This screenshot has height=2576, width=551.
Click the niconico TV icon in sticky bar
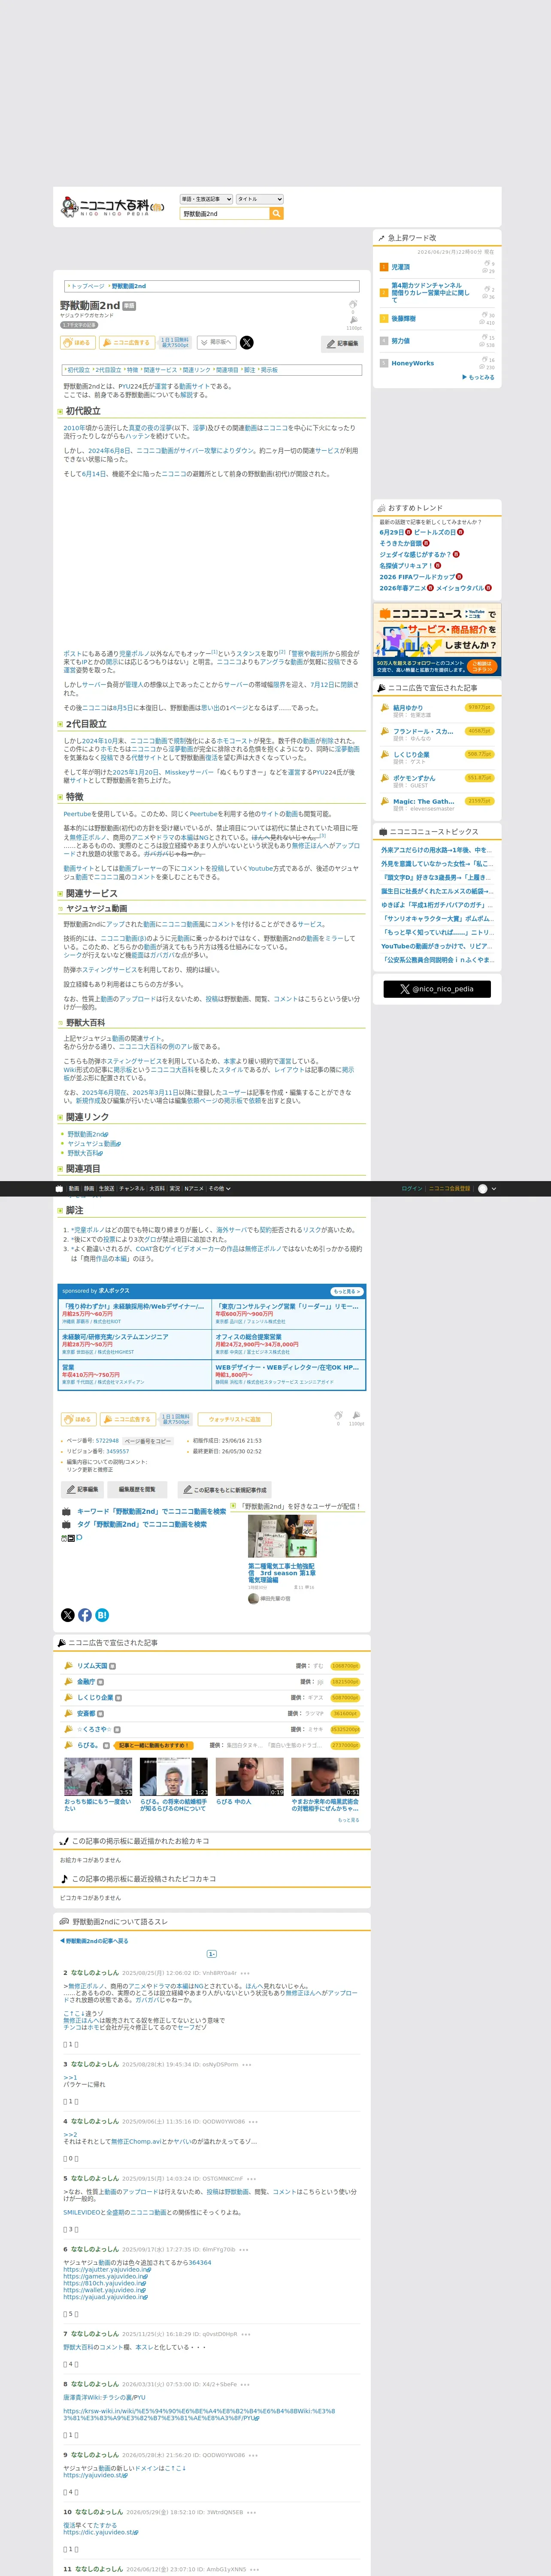59,1189
